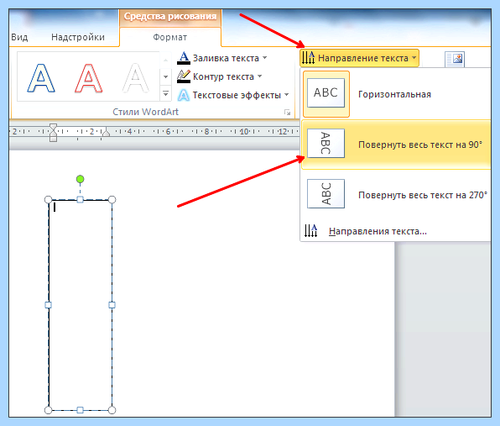The width and height of the screenshot is (500, 426).
Task: Click the right indent marker on ruler
Action: [x=106, y=133]
